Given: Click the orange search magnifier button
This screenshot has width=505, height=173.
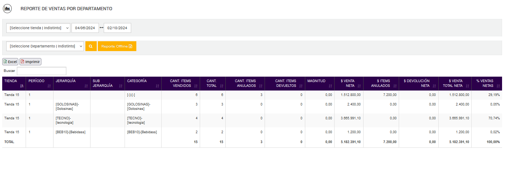Looking at the screenshot, I should point(91,46).
